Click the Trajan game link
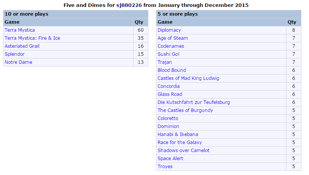 pos(165,62)
